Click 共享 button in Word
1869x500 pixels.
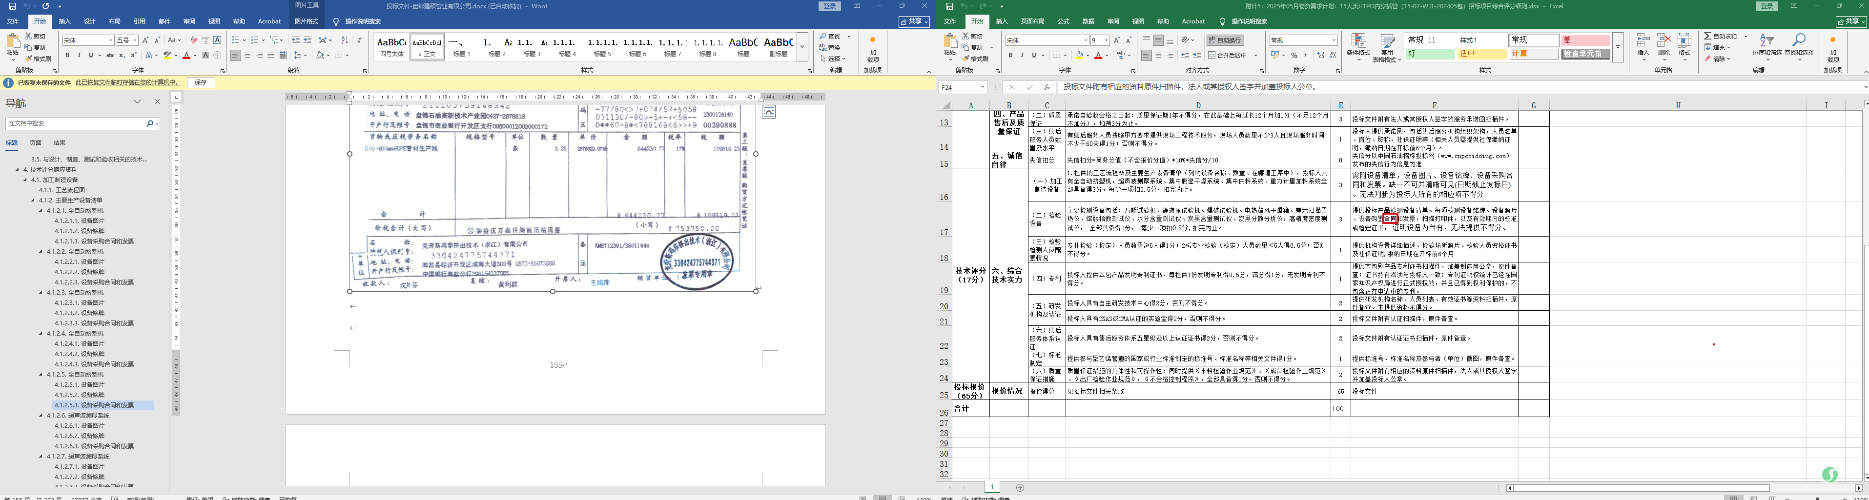(914, 22)
